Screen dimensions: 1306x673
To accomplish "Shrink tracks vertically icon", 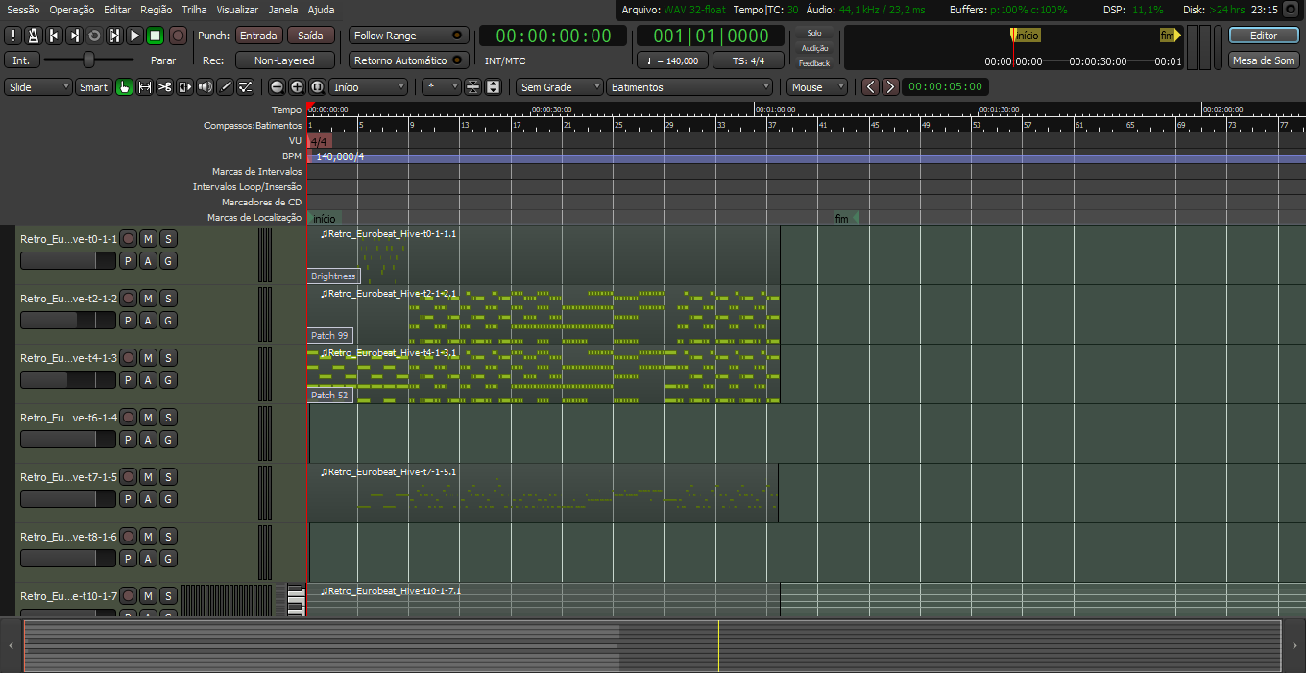I will pyautogui.click(x=472, y=86).
